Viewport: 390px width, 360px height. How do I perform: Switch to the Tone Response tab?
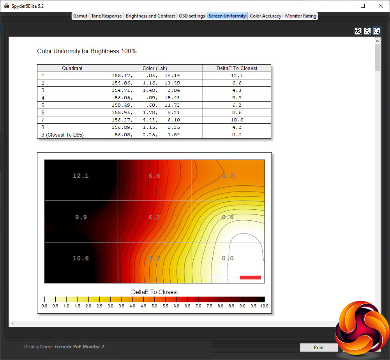(107, 16)
